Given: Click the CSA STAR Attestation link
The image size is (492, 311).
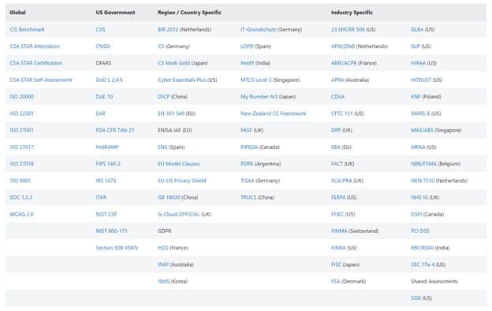Looking at the screenshot, I should [35, 46].
